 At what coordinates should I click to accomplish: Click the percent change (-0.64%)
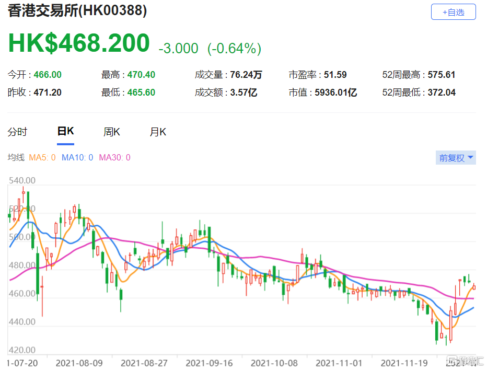coord(235,49)
